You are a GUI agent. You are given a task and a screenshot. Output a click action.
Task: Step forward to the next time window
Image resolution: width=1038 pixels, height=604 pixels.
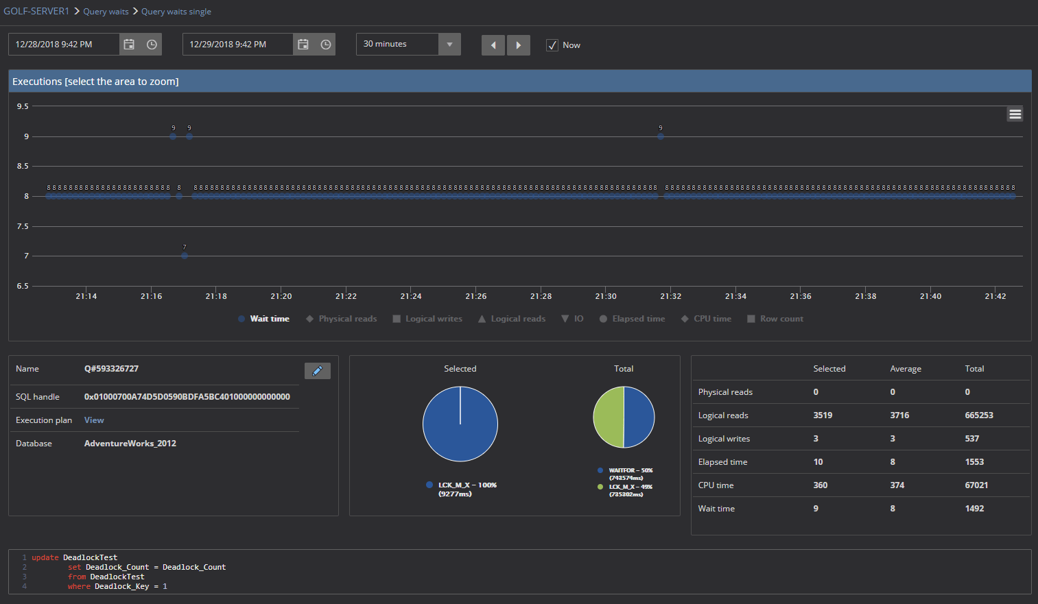click(518, 45)
